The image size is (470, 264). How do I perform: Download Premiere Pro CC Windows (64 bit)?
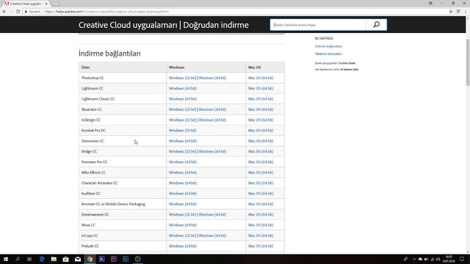183,162
